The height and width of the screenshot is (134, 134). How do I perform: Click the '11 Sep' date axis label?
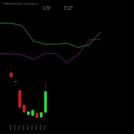coord(32,128)
